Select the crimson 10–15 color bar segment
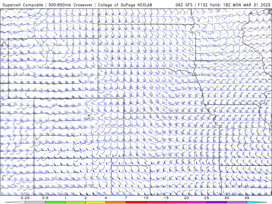Screen dimensions: 272x204 156,202
